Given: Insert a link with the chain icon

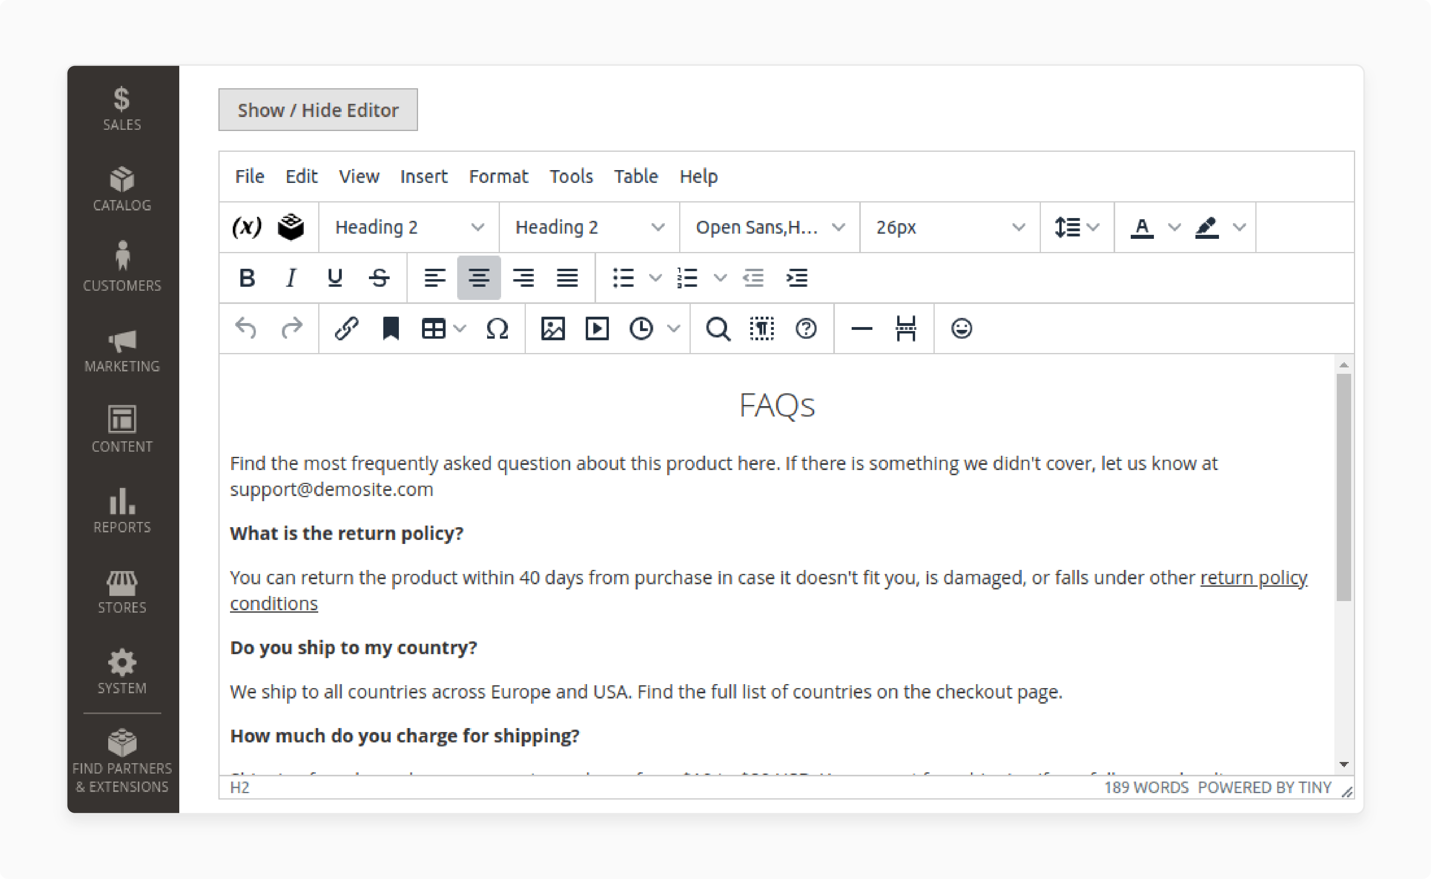Looking at the screenshot, I should click(347, 328).
